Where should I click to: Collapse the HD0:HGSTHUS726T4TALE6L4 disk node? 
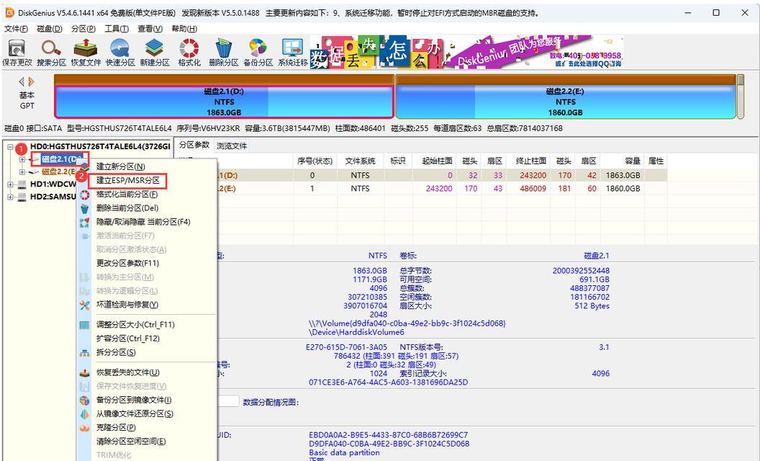pos(11,146)
